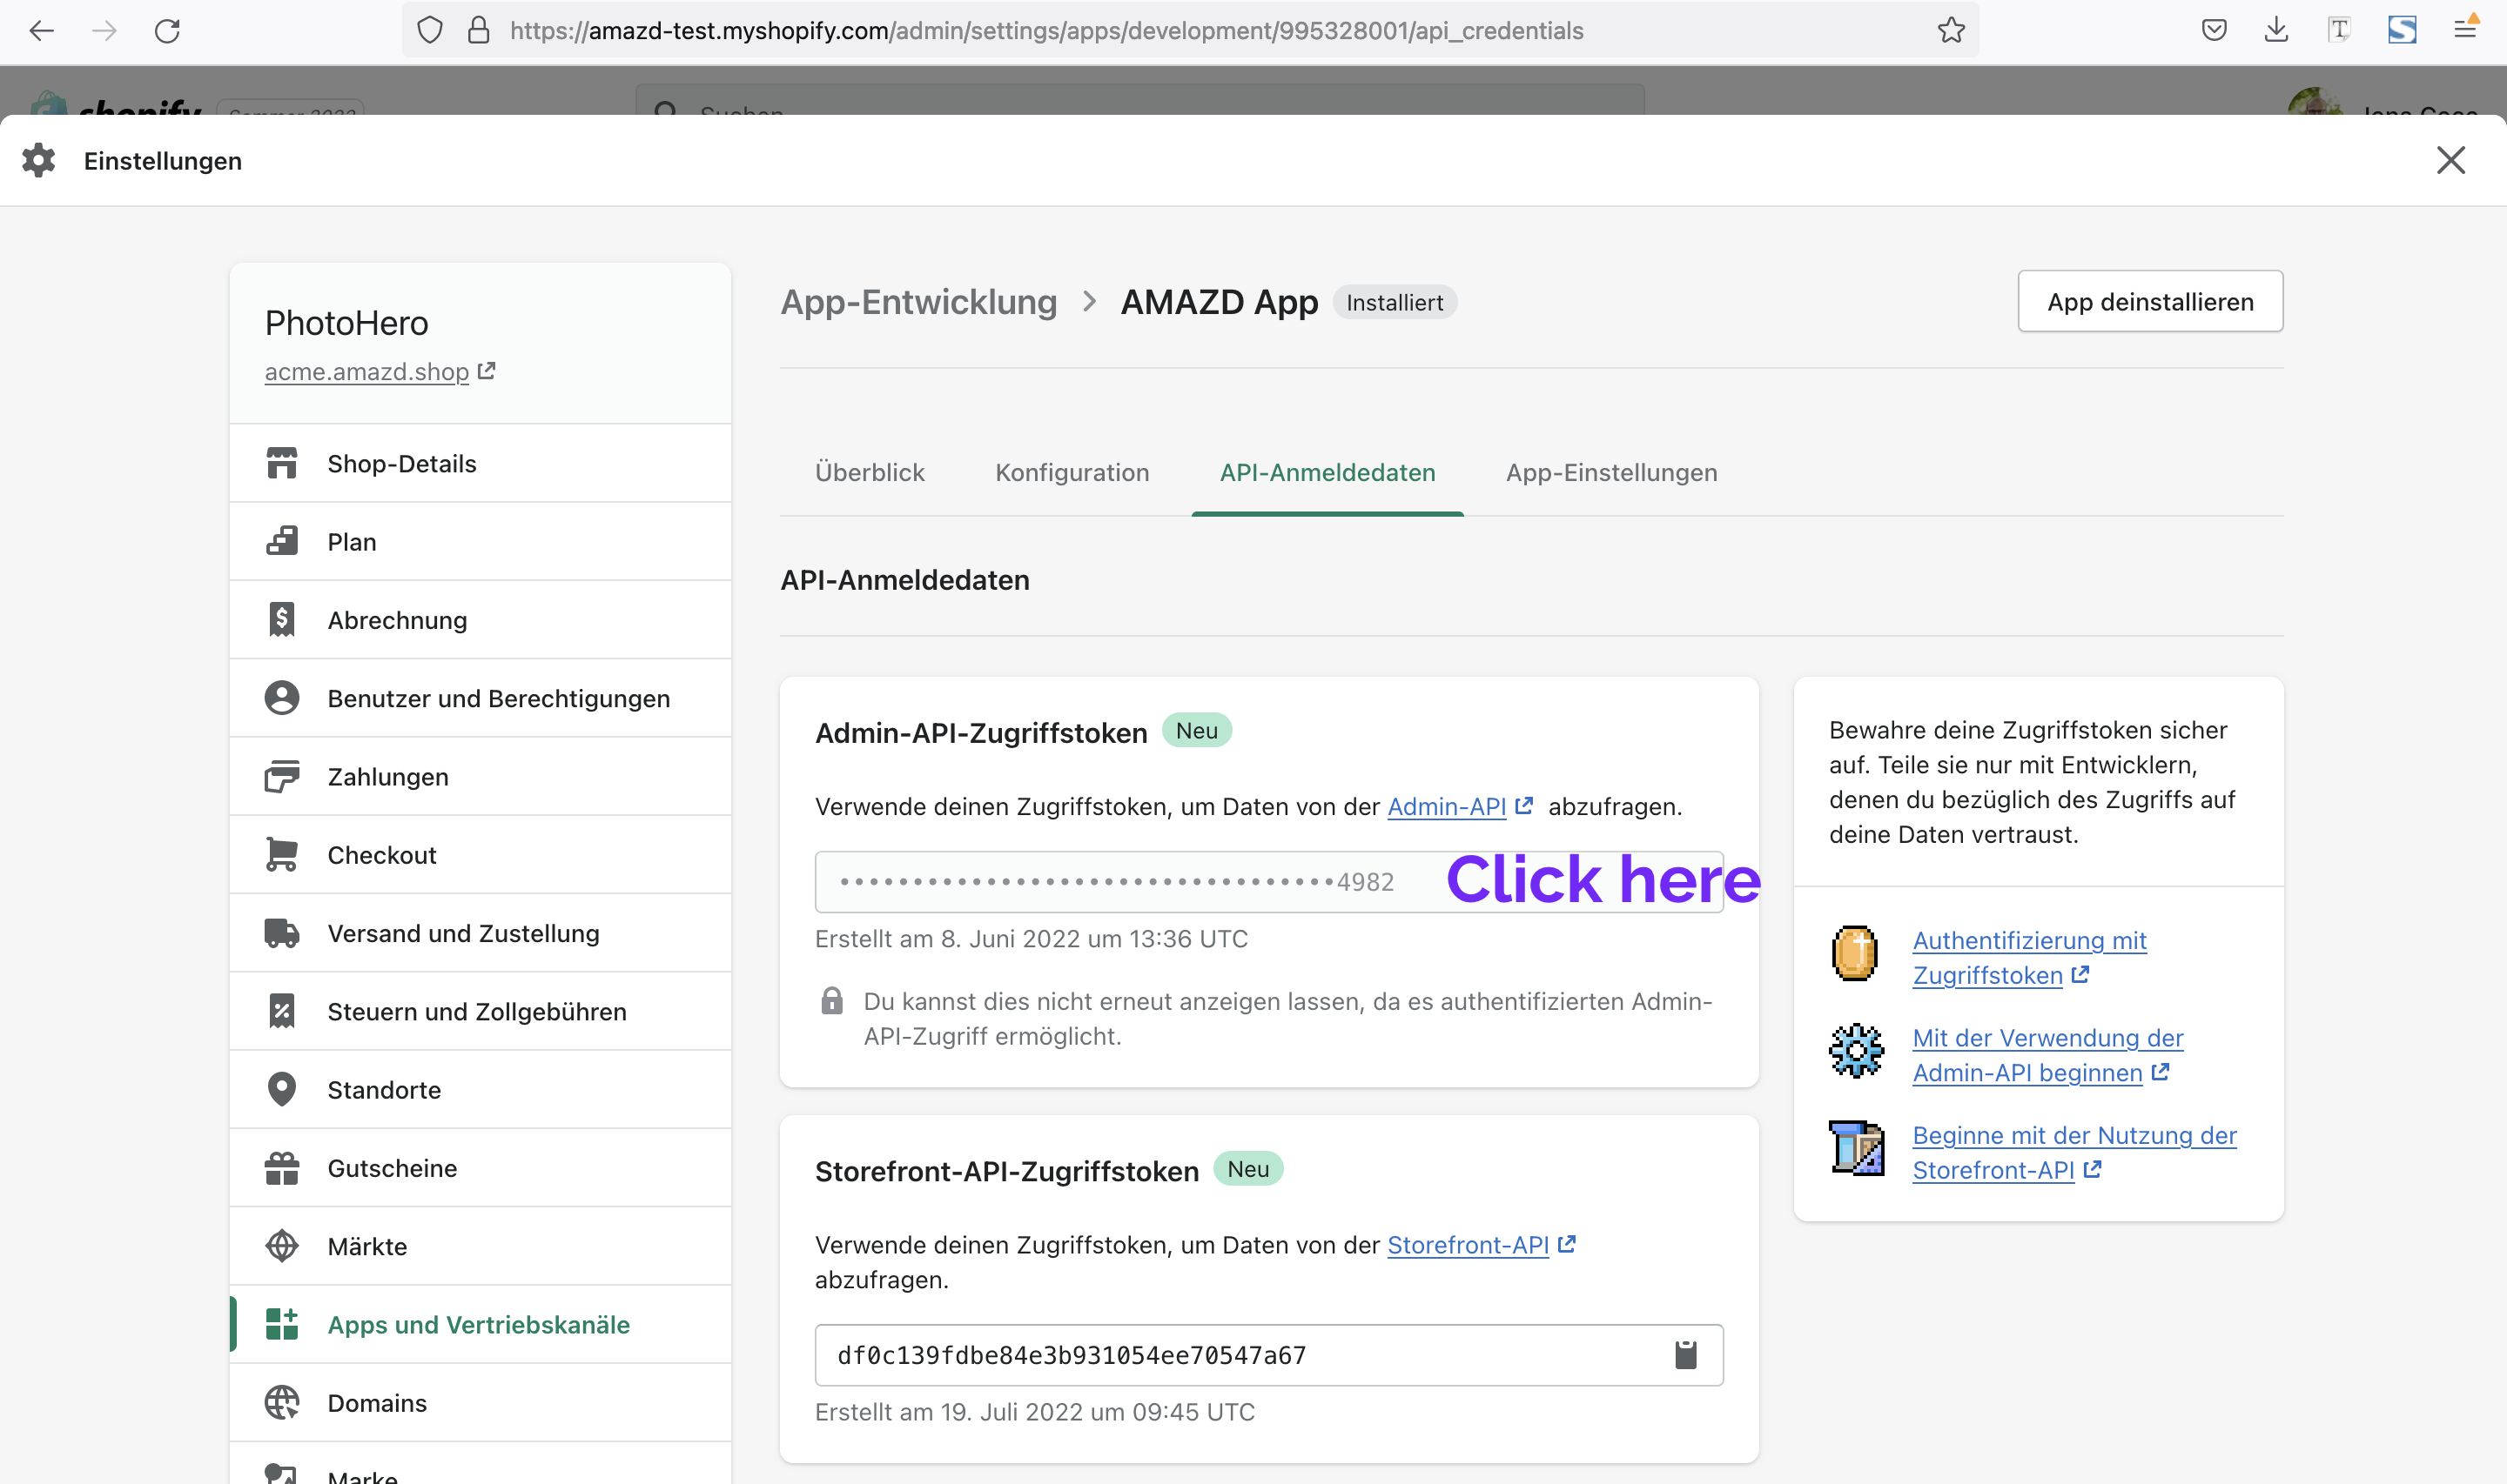Click the Versand truck icon
Image resolution: width=2507 pixels, height=1484 pixels.
click(282, 933)
